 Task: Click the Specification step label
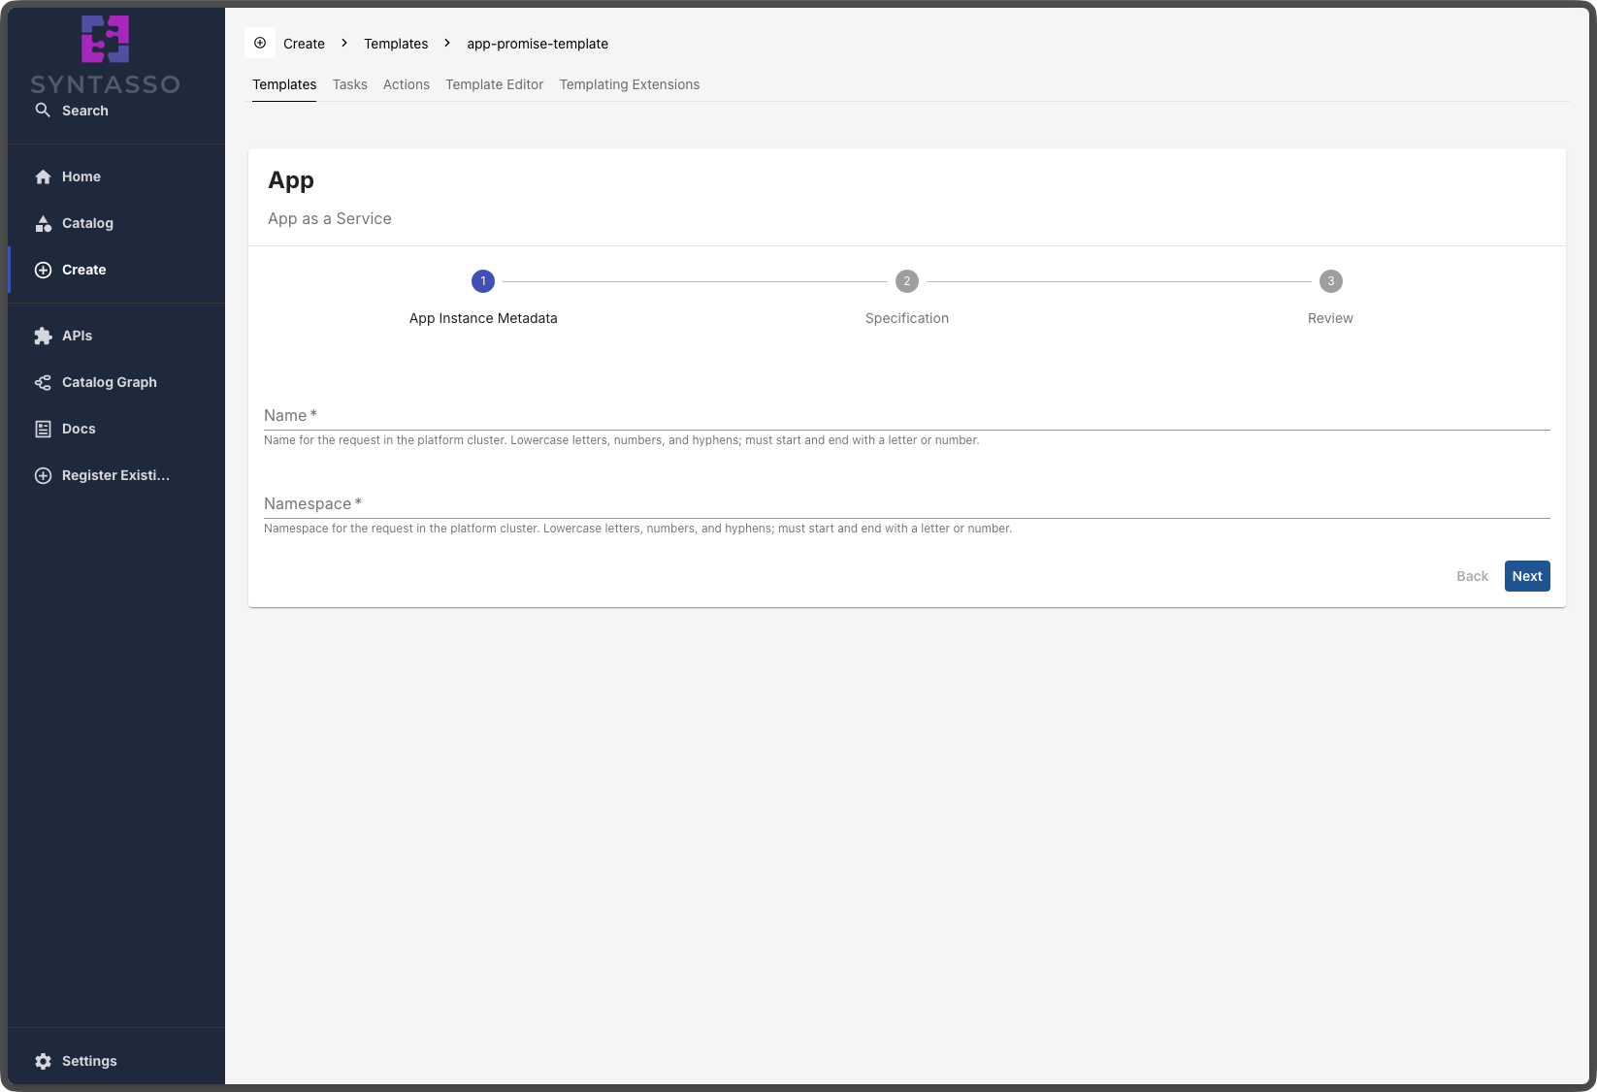[907, 318]
